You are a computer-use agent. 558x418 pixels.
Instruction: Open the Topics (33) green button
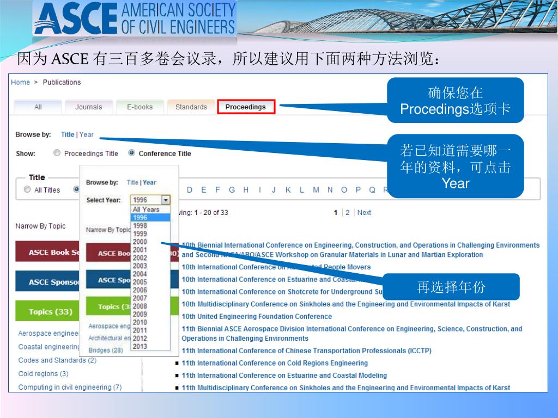tap(47, 311)
